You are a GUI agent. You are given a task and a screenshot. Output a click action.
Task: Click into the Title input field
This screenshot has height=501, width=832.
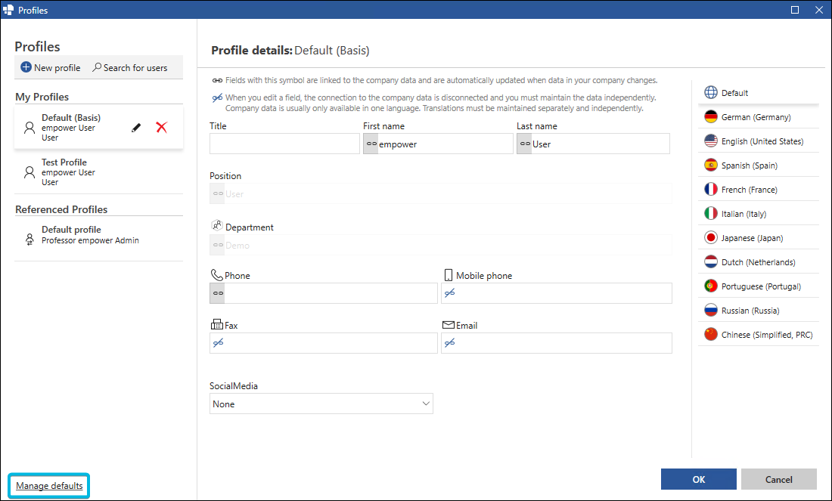click(x=284, y=144)
